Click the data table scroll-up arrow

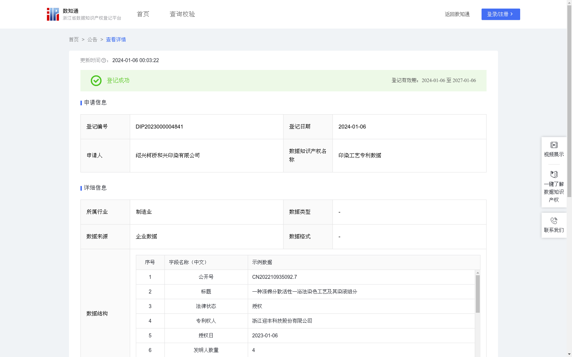click(478, 273)
